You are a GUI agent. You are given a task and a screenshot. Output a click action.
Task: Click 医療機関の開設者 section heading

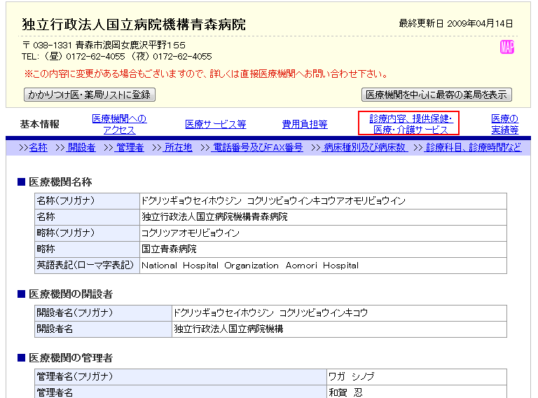(71, 294)
